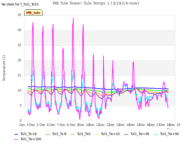Viewport: 193px width, 145px height.
Task: Click the 20 y-axis tick label
Action: coord(19,60)
